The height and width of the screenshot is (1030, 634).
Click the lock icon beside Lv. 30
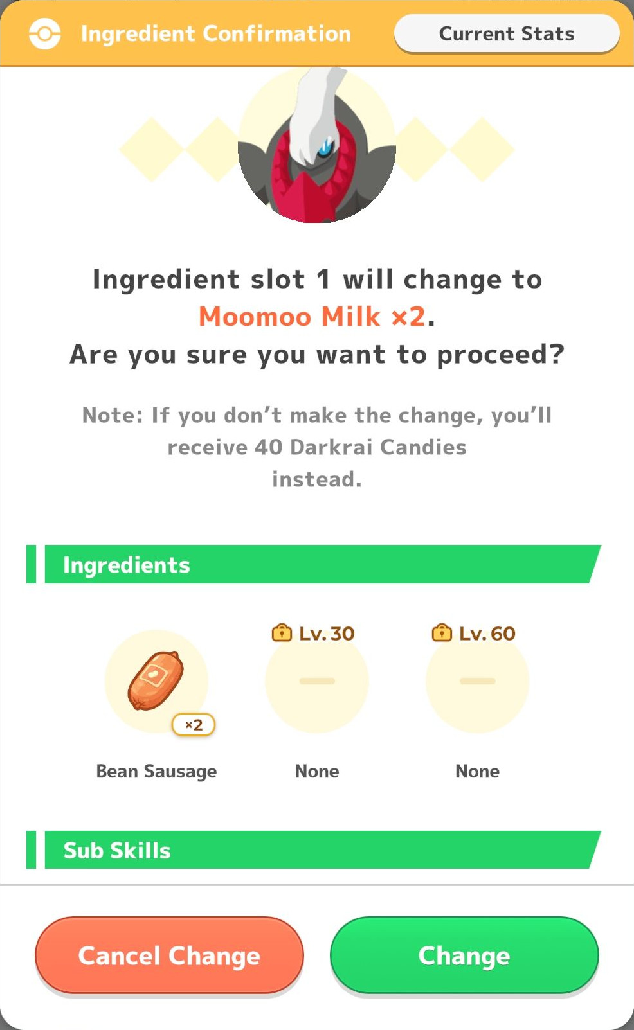(282, 633)
